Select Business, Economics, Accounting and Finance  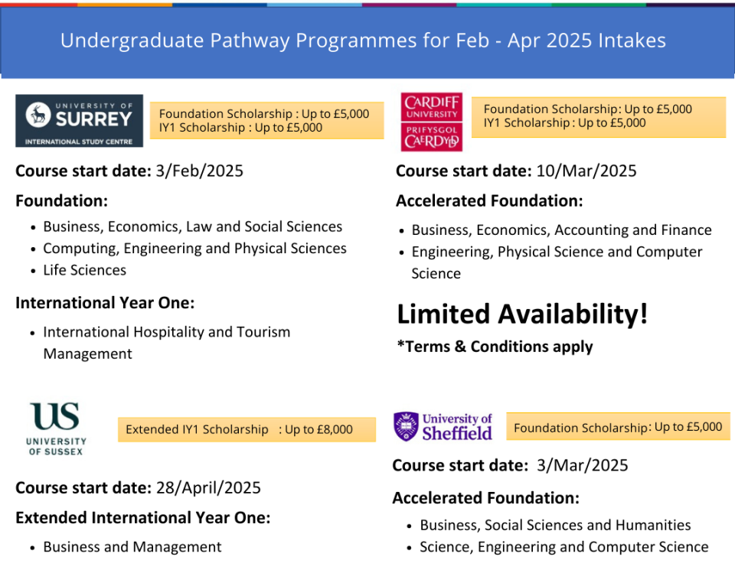tap(561, 230)
